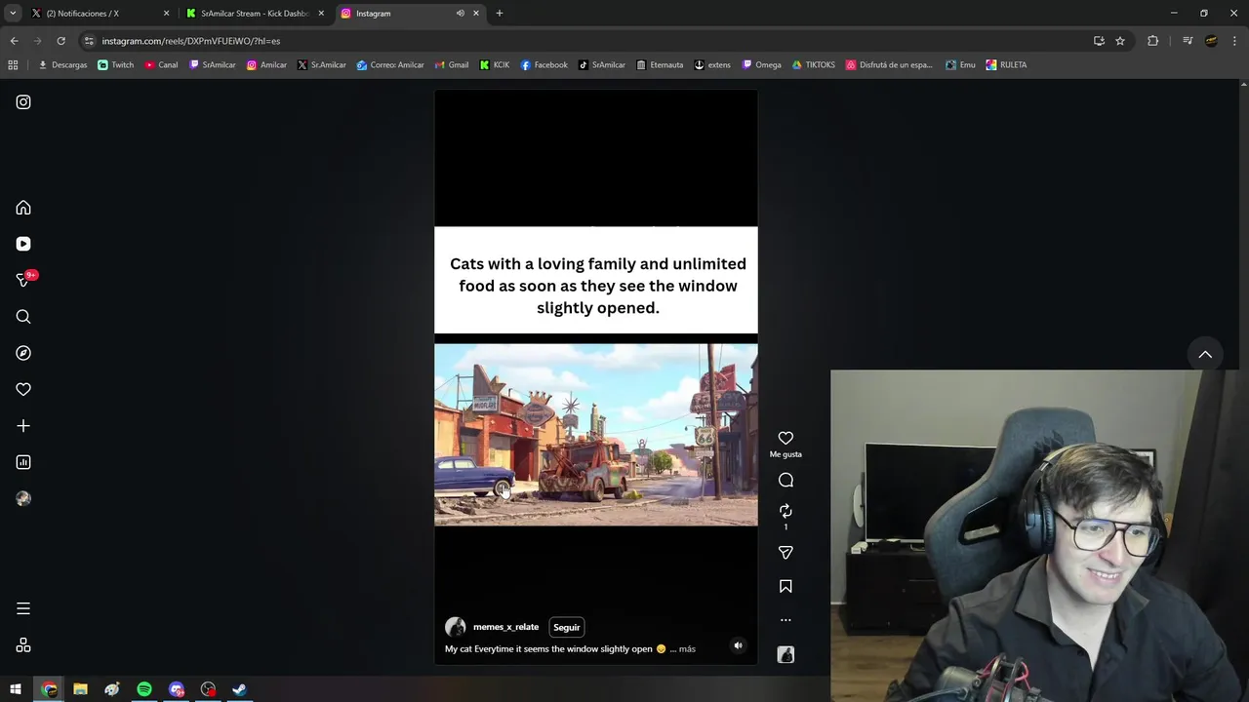Image resolution: width=1249 pixels, height=702 pixels.
Task: Open the Facebook bookmark
Action: coord(544,65)
